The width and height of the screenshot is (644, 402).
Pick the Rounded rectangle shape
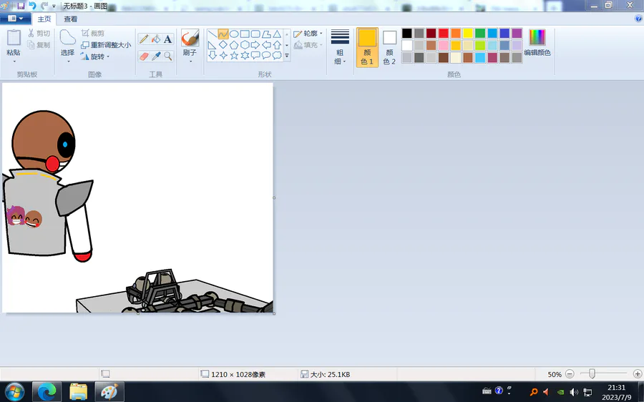(x=255, y=34)
